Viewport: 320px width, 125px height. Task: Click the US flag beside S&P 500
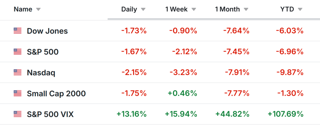point(17,52)
